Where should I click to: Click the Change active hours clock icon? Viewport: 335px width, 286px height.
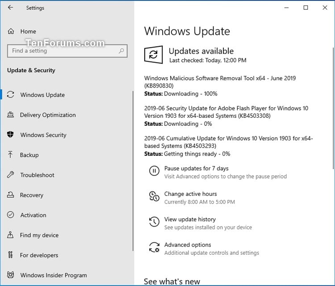(154, 196)
